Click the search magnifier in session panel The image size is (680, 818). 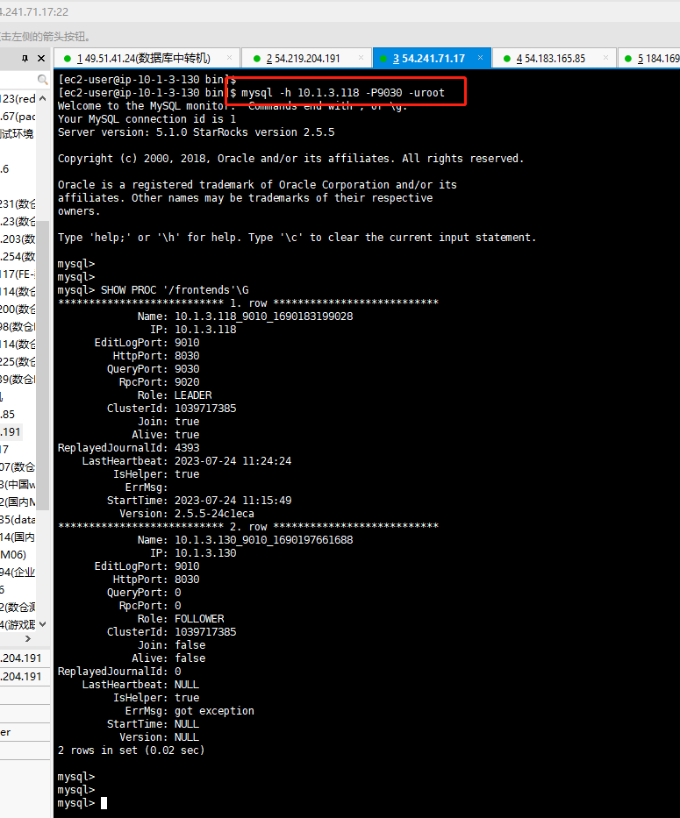point(42,80)
